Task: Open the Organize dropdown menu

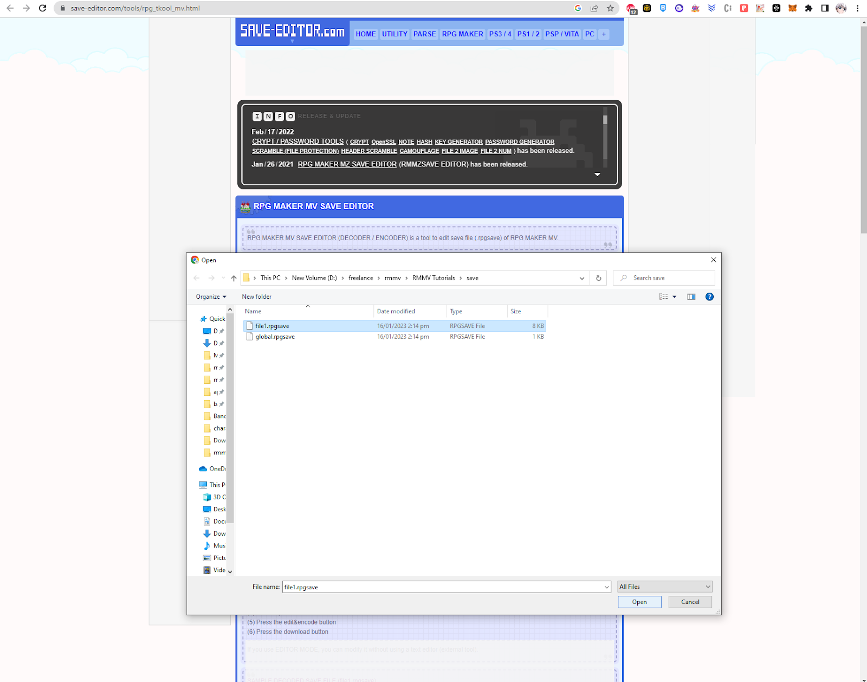Action: coord(211,297)
